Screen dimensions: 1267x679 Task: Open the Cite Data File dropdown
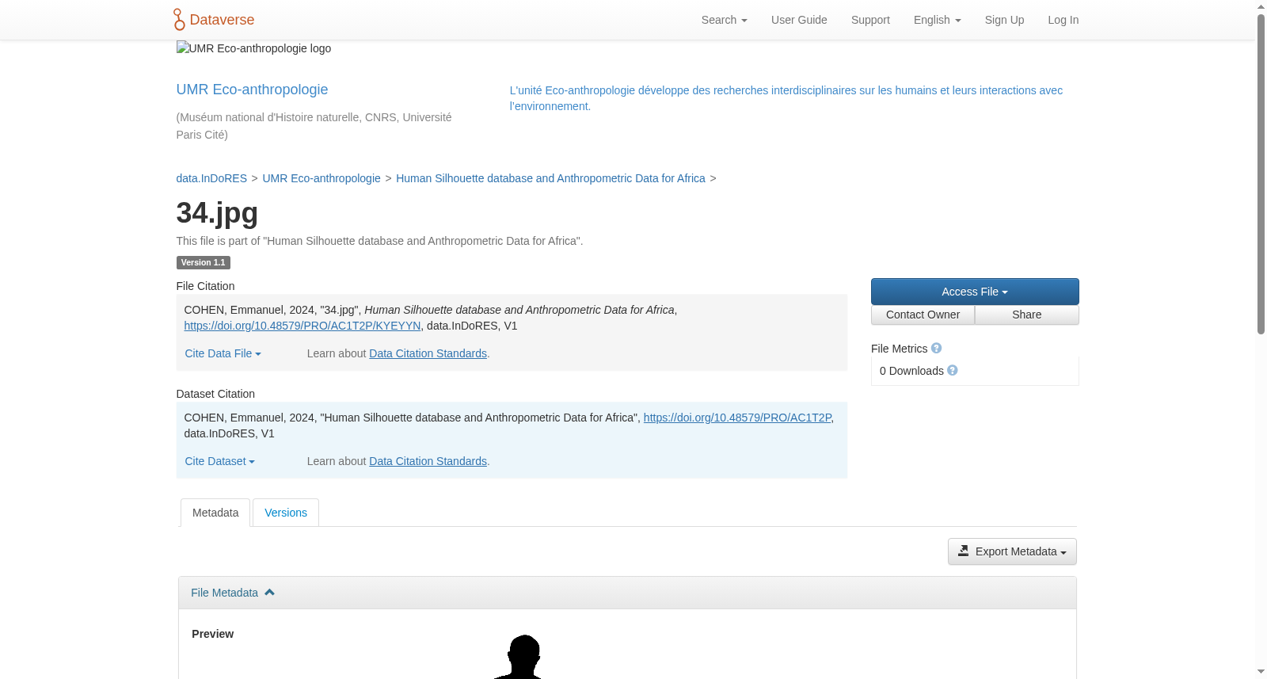[223, 354]
